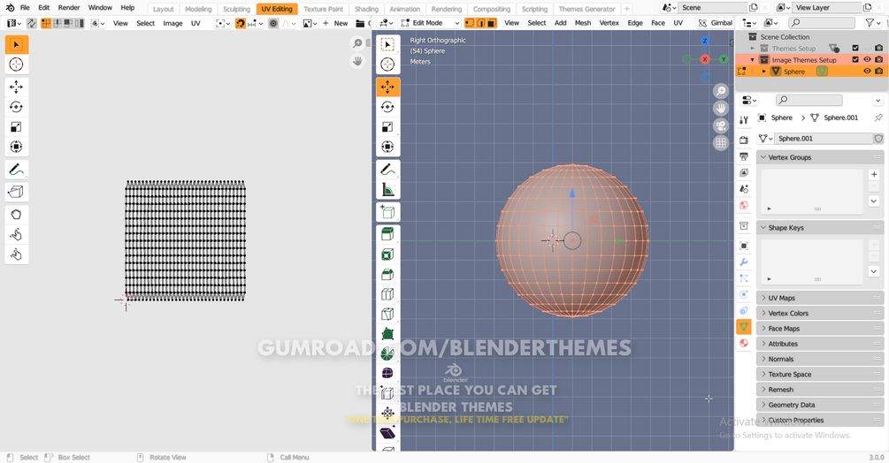This screenshot has width=889, height=463.
Task: Click into the outliner search field
Action: (822, 23)
